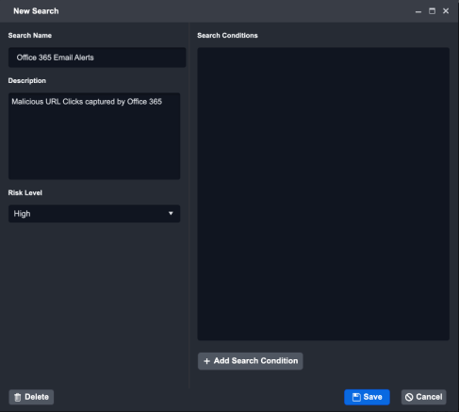
Task: Close the New Search dialog
Action: click(446, 11)
